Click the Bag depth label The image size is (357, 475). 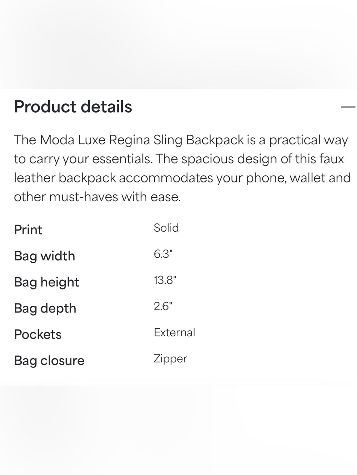[45, 309]
